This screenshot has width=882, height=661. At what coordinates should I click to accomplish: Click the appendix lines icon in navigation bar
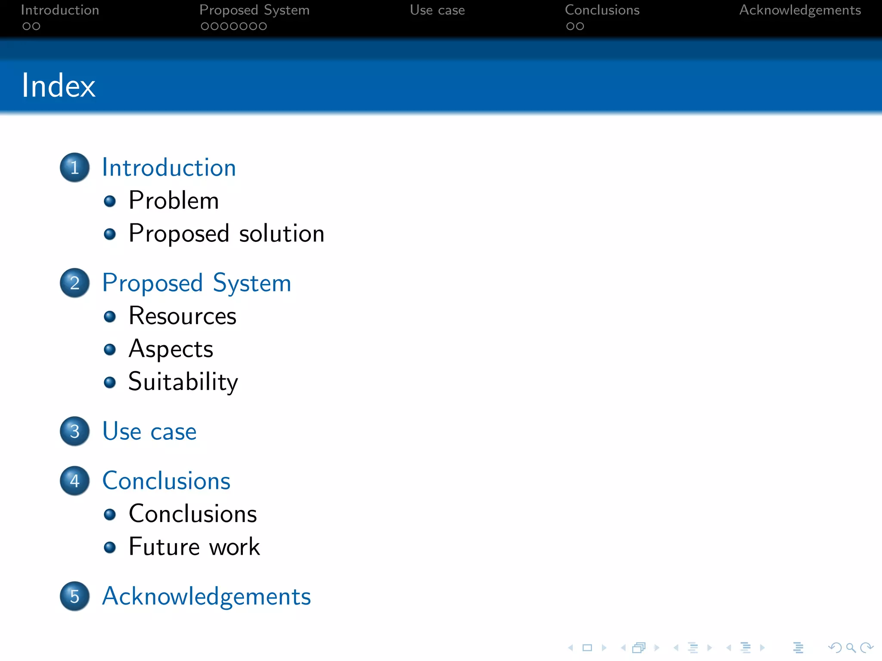(798, 648)
